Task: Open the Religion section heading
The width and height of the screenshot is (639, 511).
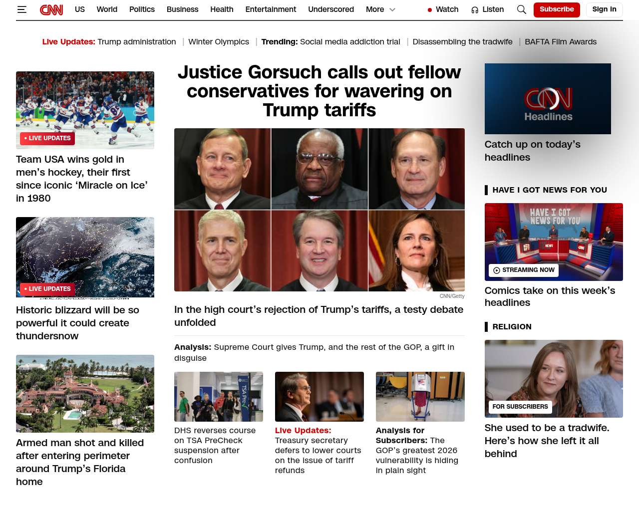Action: click(512, 327)
